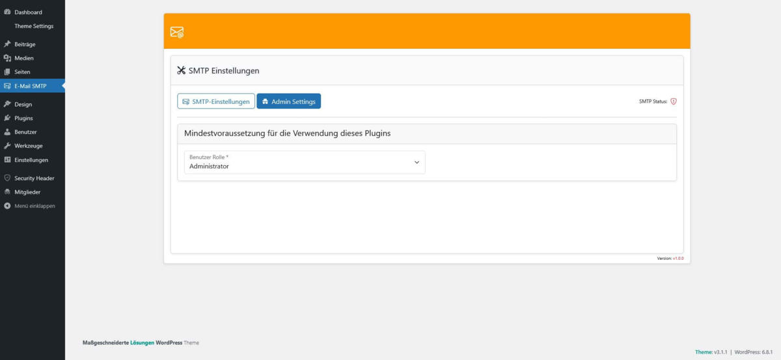
Task: Click the Beiträge pushpin icon
Action: tap(7, 44)
